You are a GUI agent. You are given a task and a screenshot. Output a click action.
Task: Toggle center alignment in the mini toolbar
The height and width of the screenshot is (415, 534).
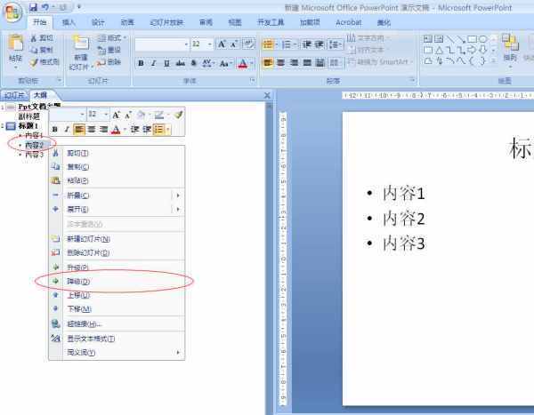tap(93, 130)
